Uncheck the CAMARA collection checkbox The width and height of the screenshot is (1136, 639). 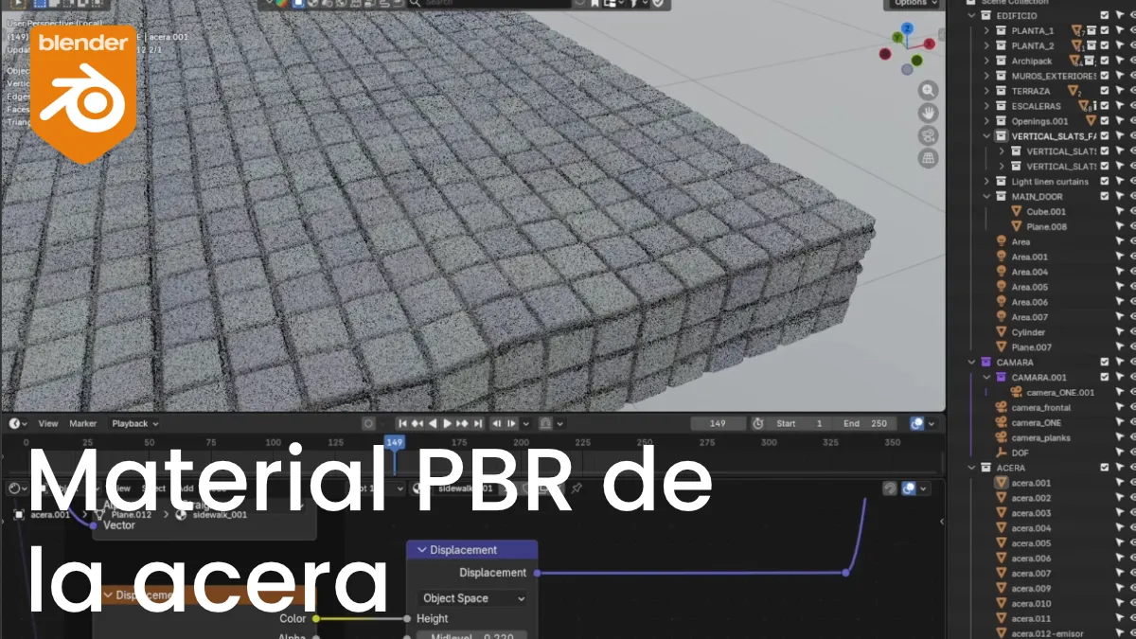click(1105, 362)
